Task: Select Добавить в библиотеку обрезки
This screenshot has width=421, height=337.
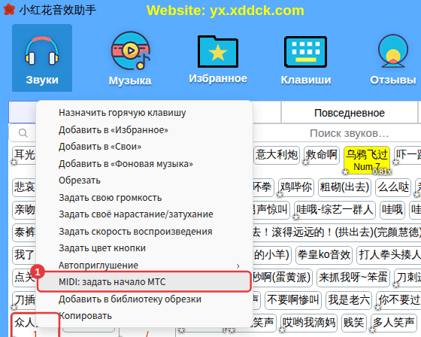Action: click(x=144, y=299)
